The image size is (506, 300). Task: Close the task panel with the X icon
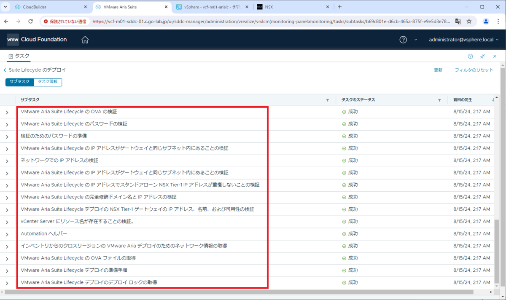point(495,56)
